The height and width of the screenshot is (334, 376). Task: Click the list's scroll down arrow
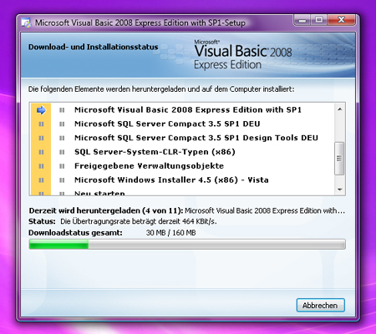pyautogui.click(x=339, y=190)
